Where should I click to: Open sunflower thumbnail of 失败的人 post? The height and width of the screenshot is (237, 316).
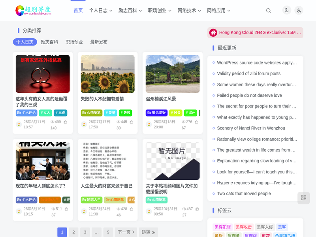[107, 74]
